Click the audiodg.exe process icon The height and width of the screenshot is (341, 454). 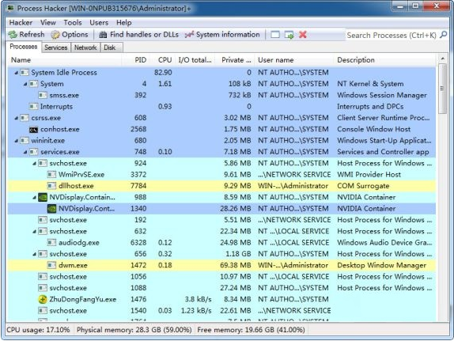point(52,243)
